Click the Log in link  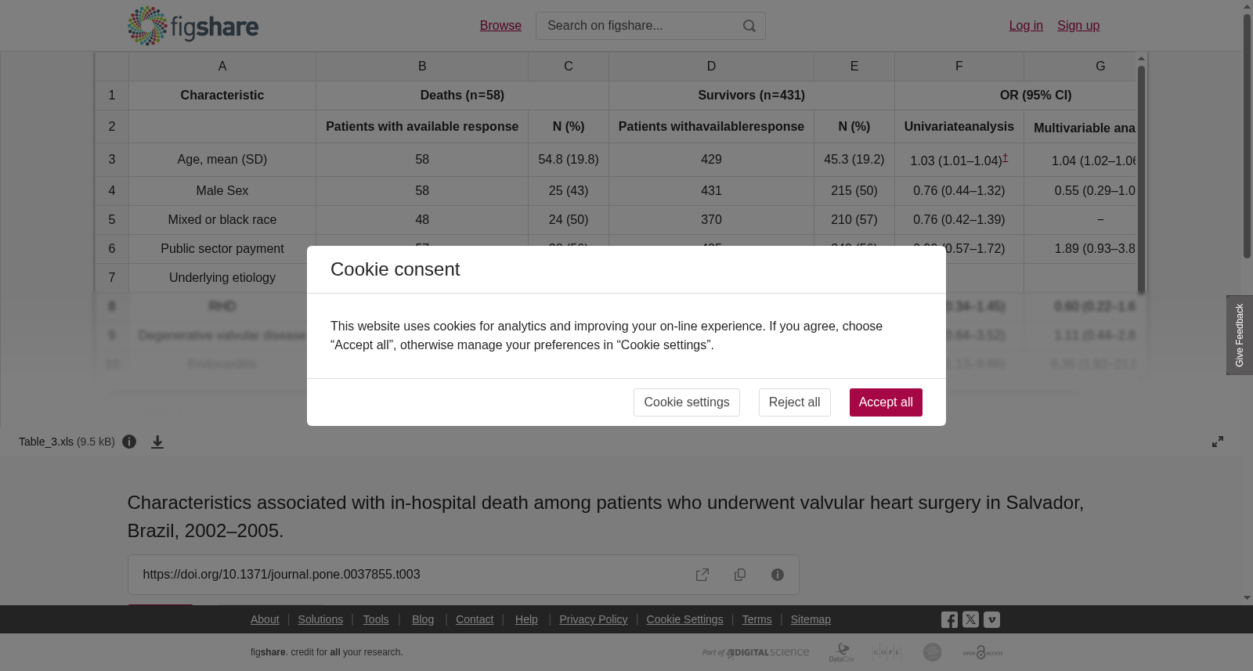[x=1026, y=26]
